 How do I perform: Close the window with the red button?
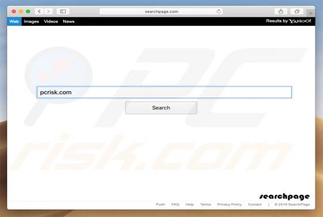pyautogui.click(x=14, y=12)
